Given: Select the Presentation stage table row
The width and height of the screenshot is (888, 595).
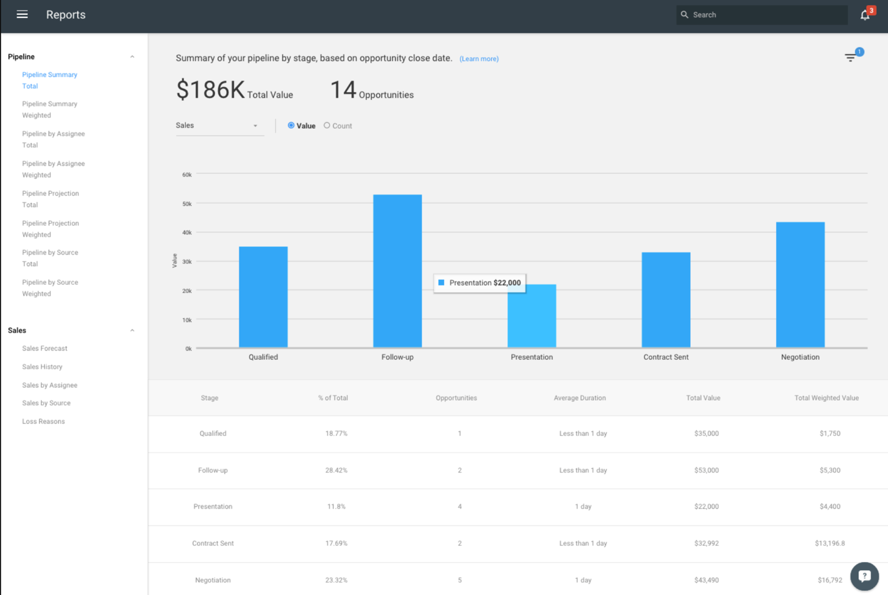Looking at the screenshot, I should [x=518, y=507].
